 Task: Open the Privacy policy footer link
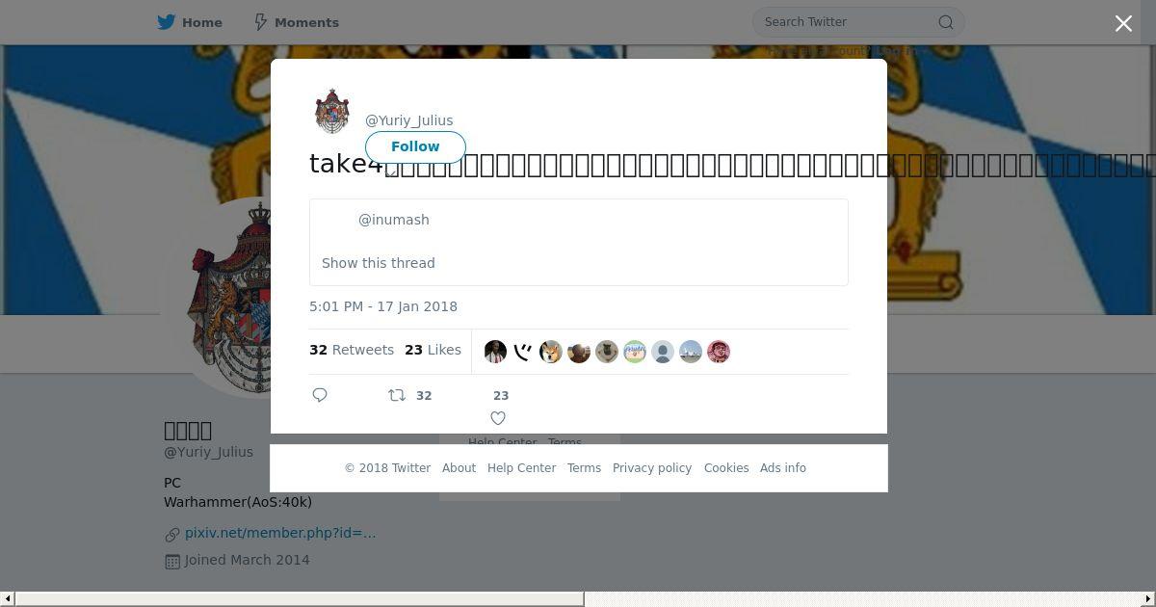(x=652, y=468)
